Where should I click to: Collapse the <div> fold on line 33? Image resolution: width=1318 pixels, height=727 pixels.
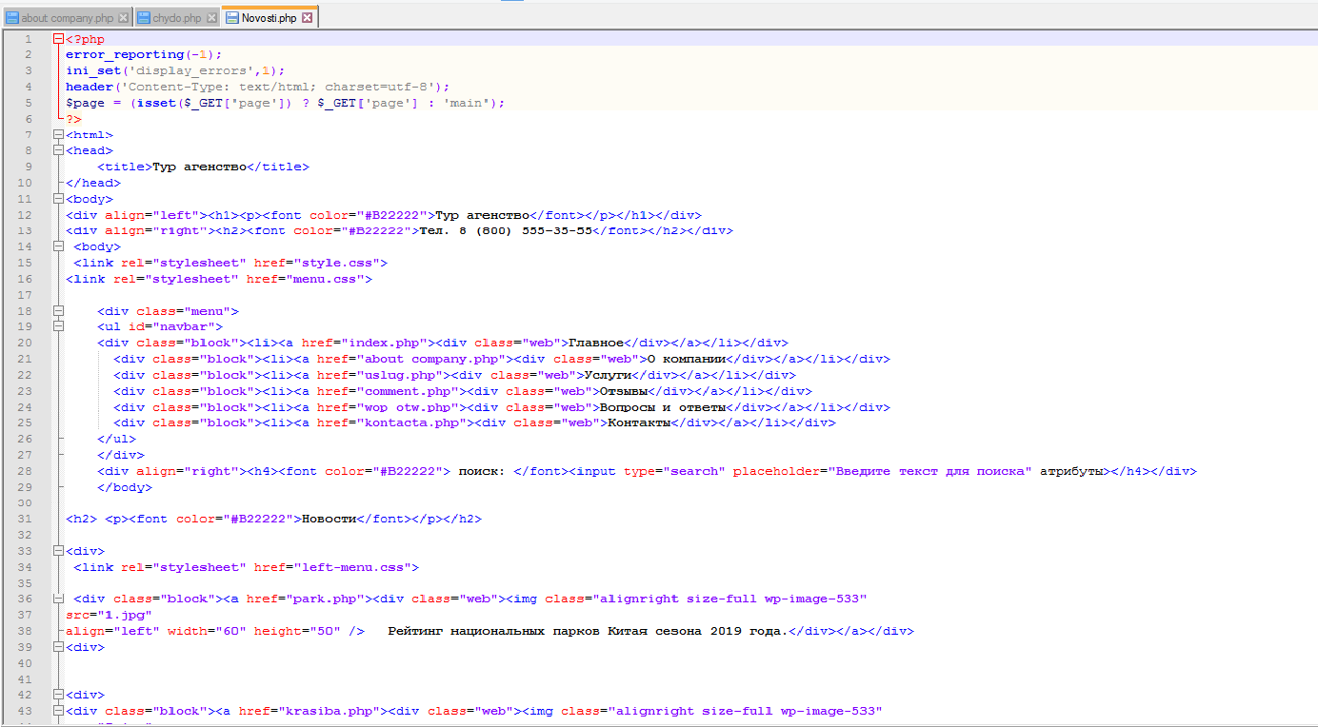tap(59, 551)
